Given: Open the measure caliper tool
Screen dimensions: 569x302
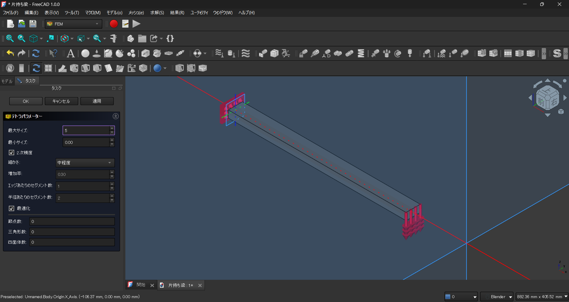Looking at the screenshot, I should pyautogui.click(x=114, y=38).
